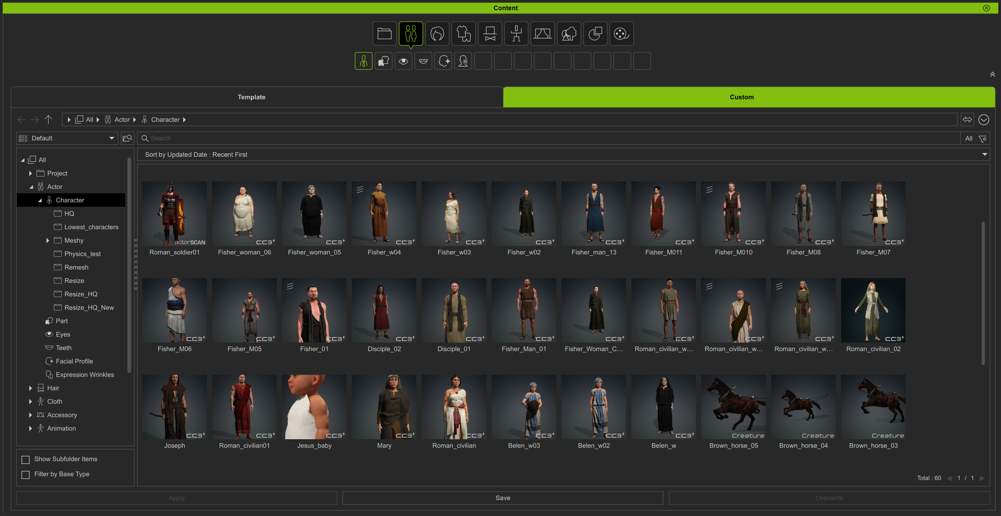1001x516 pixels.
Task: Click the All breadcrumb item
Action: point(84,119)
